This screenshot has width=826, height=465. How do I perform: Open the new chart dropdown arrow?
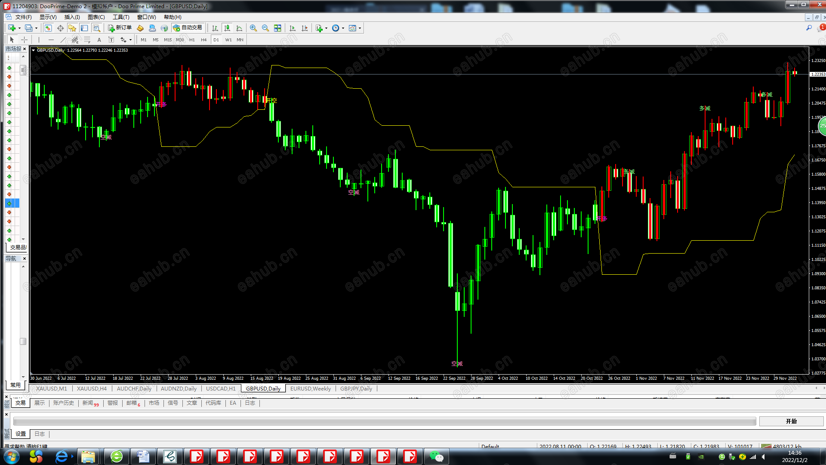(x=19, y=28)
